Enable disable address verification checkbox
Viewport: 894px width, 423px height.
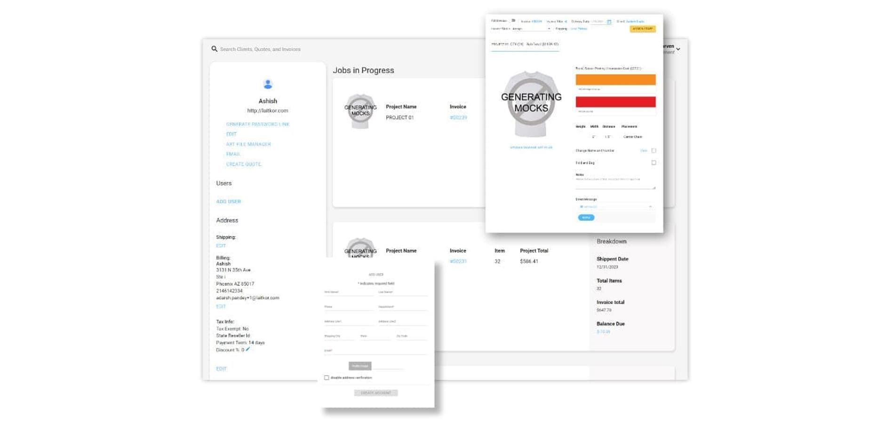(x=327, y=377)
